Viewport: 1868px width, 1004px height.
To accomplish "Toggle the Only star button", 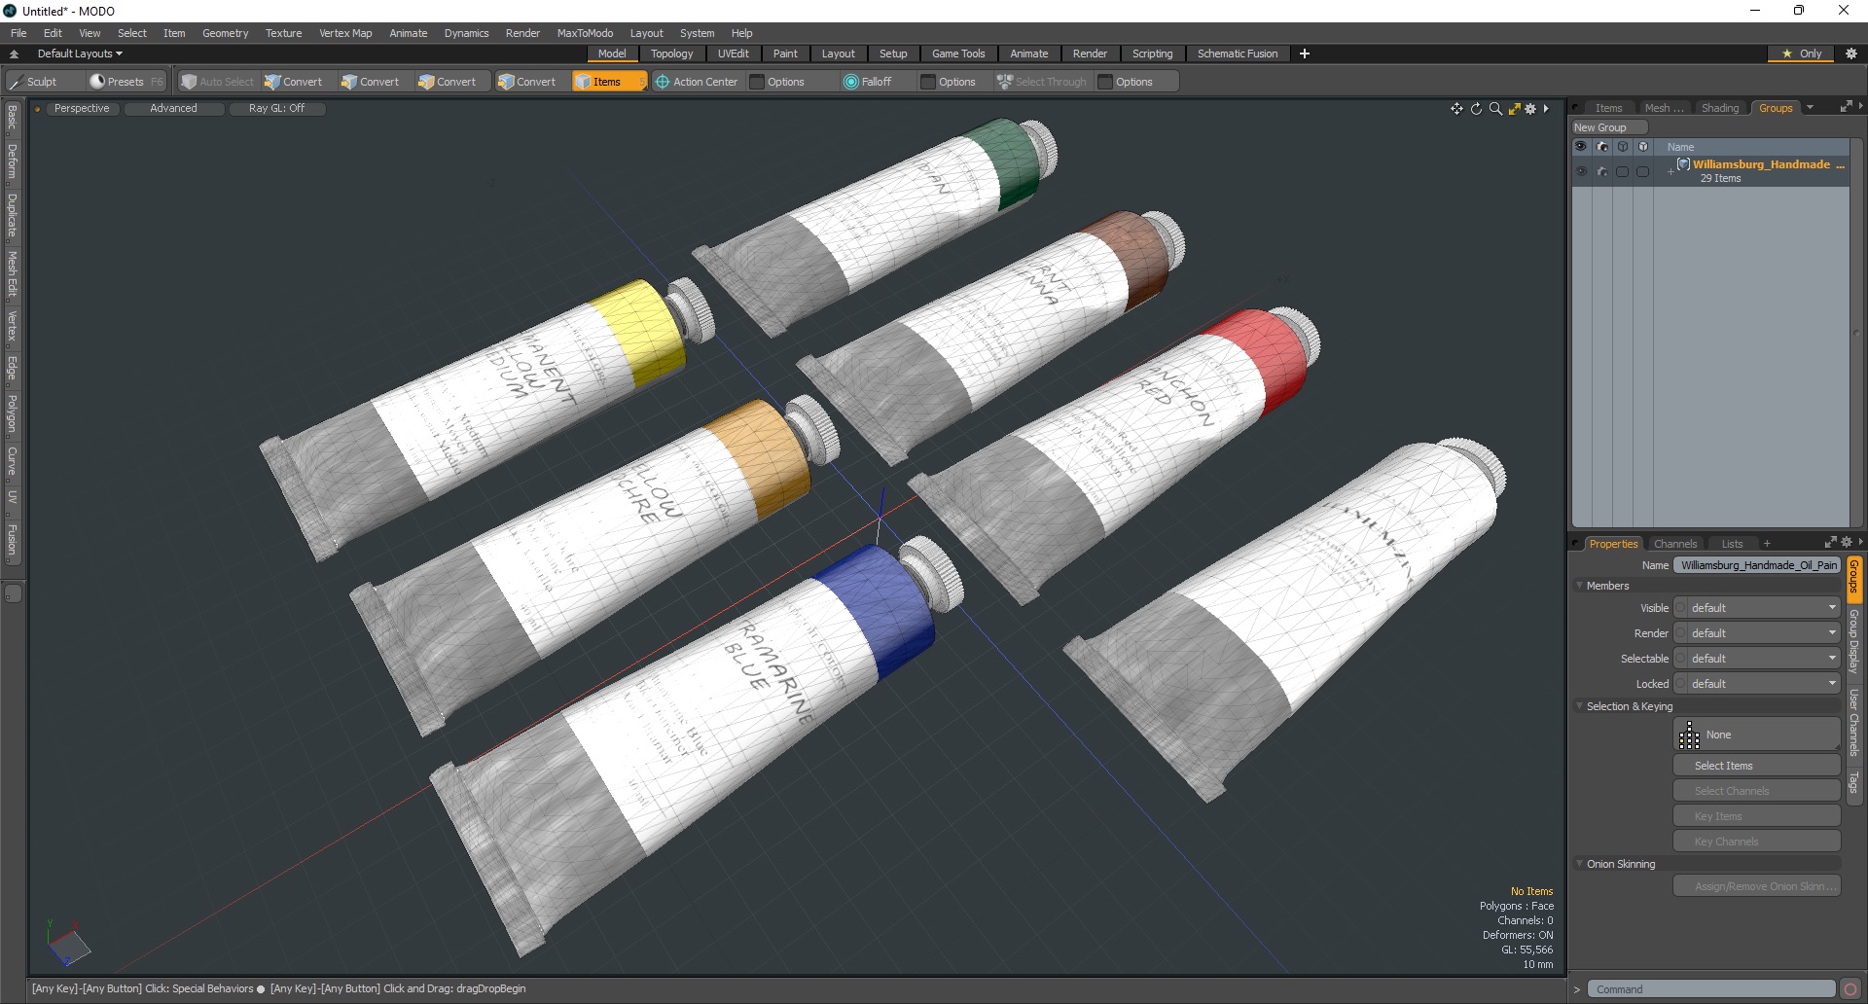I will click(1801, 54).
